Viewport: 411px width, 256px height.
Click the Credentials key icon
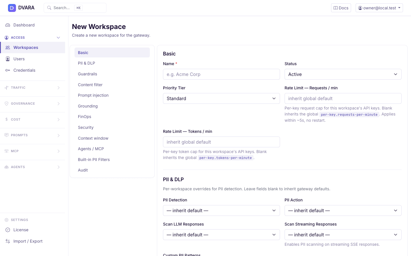pos(8,70)
